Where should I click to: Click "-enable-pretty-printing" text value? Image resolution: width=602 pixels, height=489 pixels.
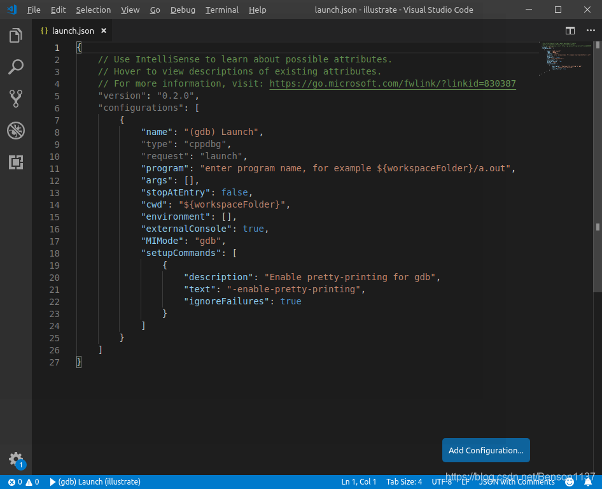[293, 289]
